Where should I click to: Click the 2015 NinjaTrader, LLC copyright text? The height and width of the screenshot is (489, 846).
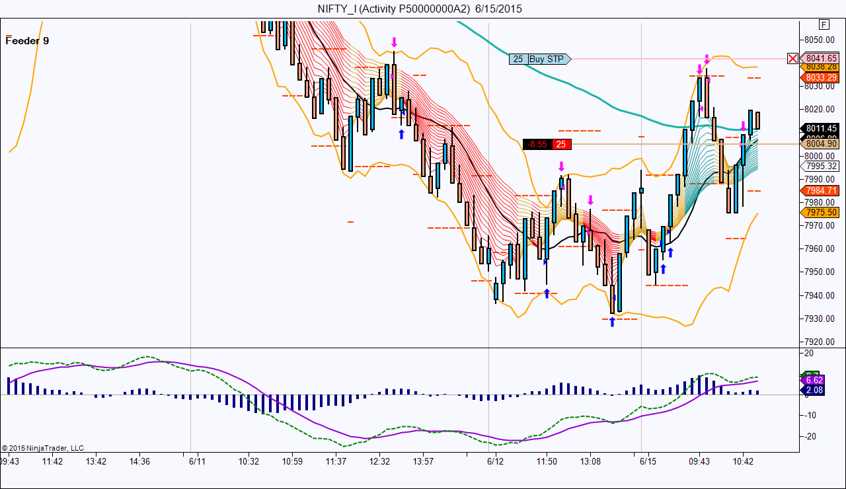(x=42, y=448)
